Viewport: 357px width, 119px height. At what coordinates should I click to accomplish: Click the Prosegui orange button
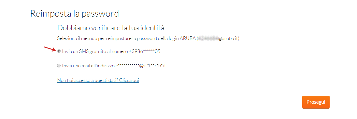coord(316,102)
